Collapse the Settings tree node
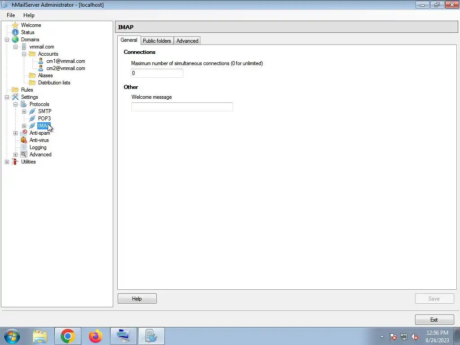This screenshot has width=460, height=345. pyautogui.click(x=7, y=97)
